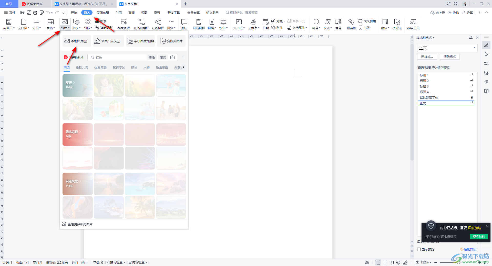Insert a cover page (封面页)
Screen dimensions: 492x266
(9, 25)
